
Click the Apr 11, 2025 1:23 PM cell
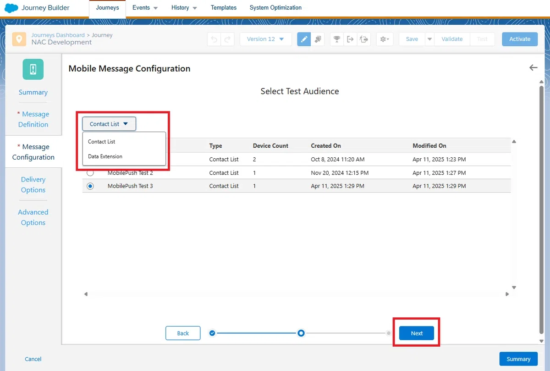coord(439,160)
